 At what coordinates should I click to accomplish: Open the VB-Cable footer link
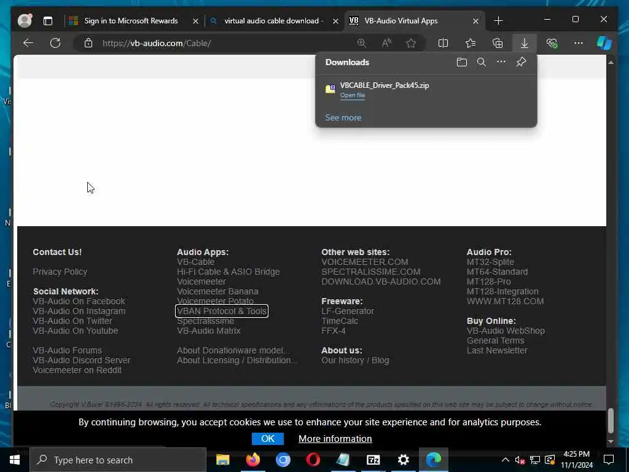point(195,262)
